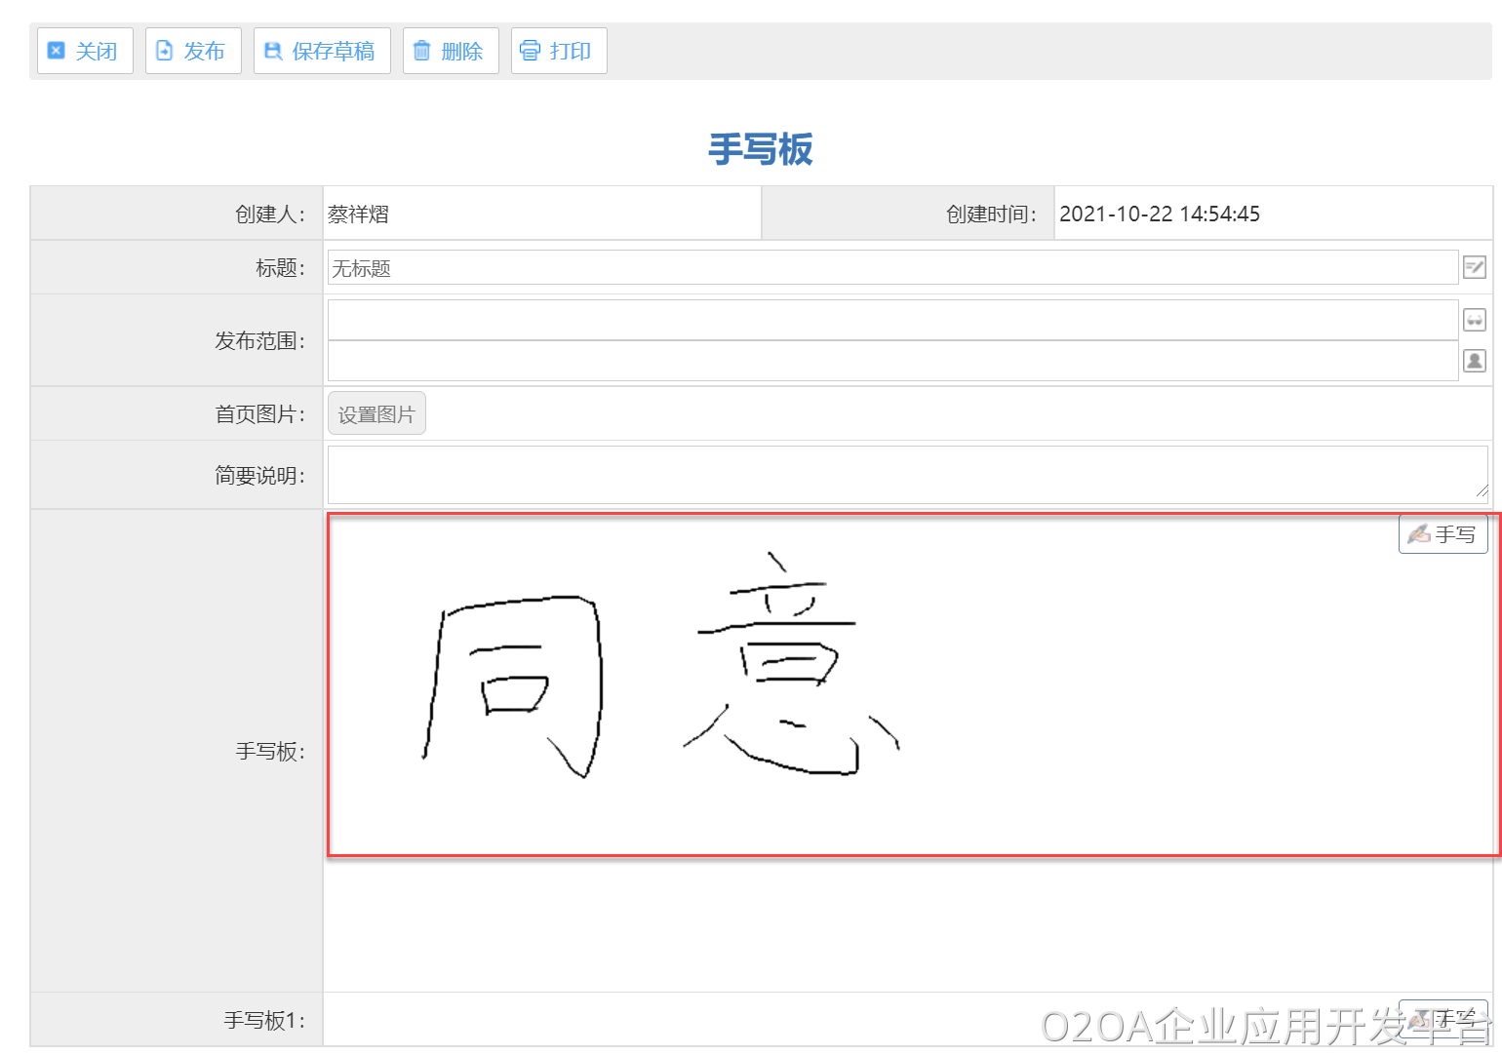The height and width of the screenshot is (1055, 1502).
Task: Click the upper 发布范围 input box
Action: coord(891,320)
